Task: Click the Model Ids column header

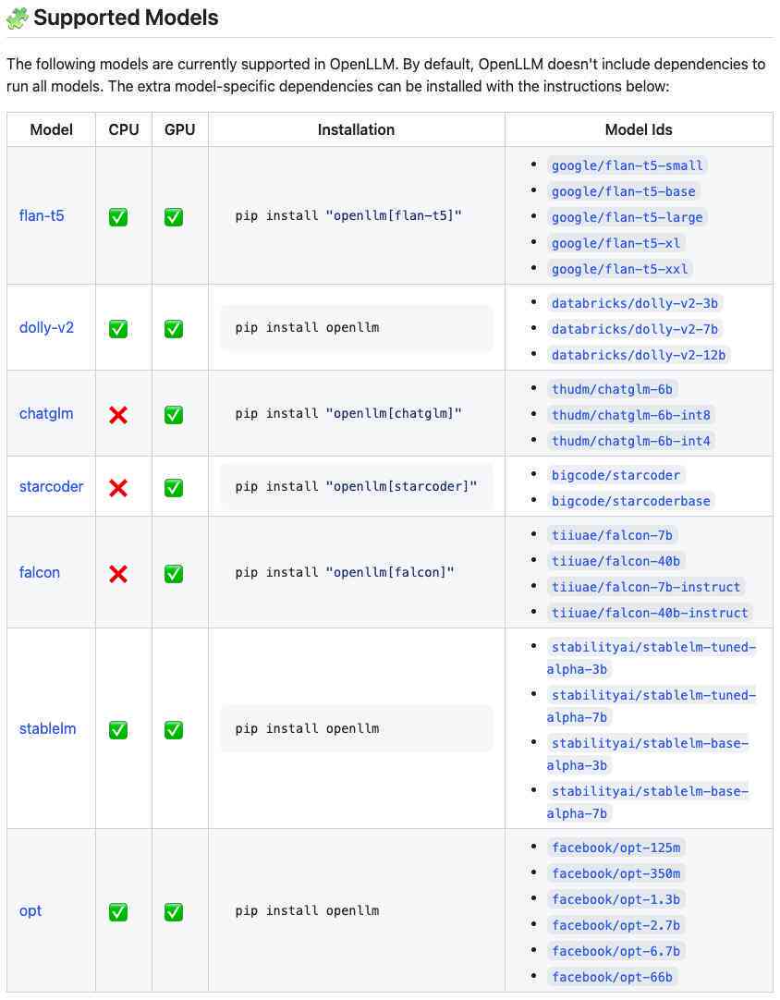Action: [x=639, y=129]
